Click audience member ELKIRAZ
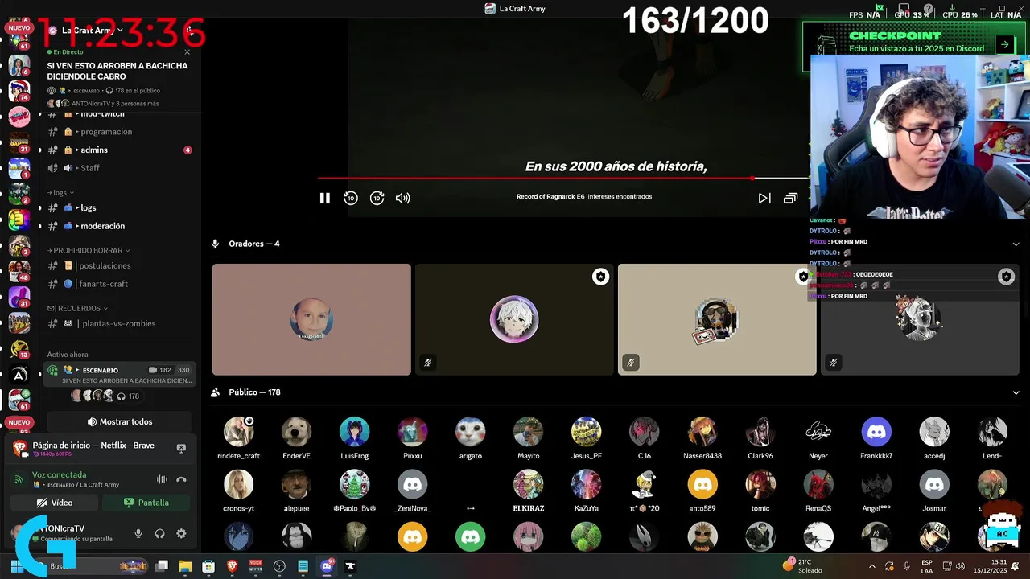 click(x=529, y=491)
